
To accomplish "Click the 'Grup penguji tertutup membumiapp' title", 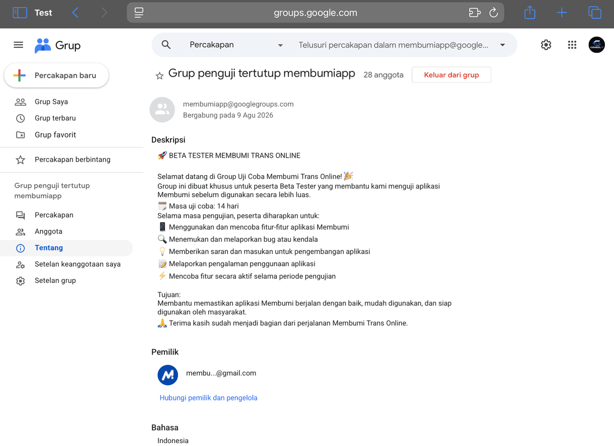I will [x=262, y=73].
